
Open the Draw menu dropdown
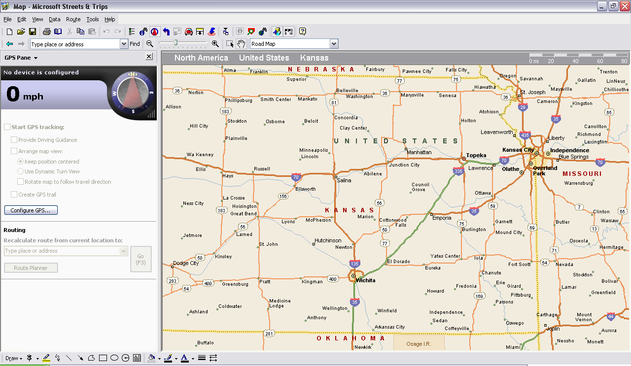click(x=14, y=358)
